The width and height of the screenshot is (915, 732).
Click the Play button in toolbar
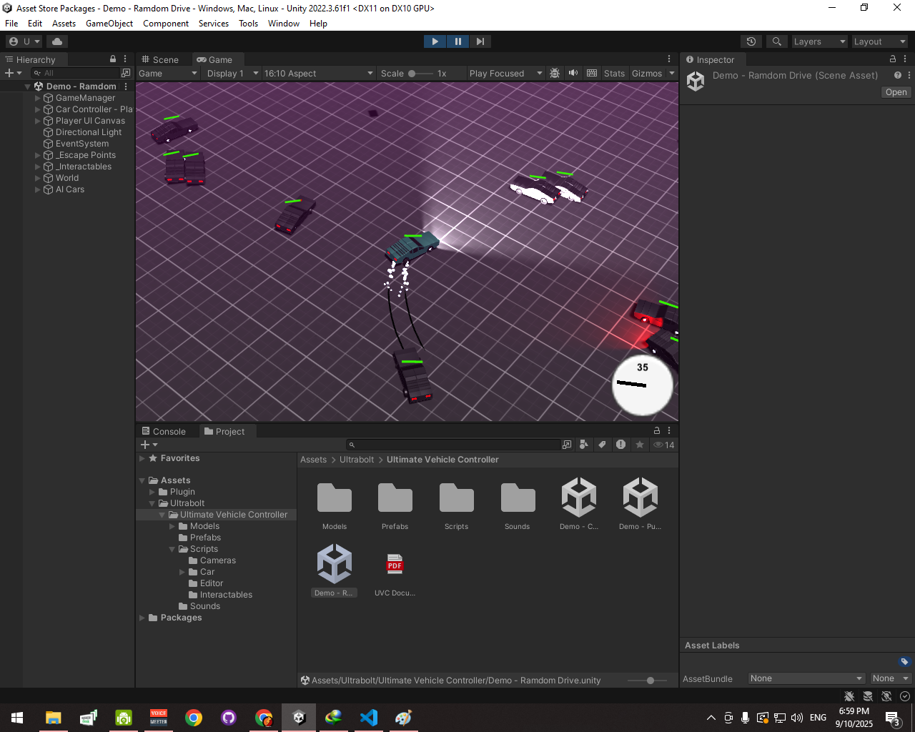tap(435, 41)
